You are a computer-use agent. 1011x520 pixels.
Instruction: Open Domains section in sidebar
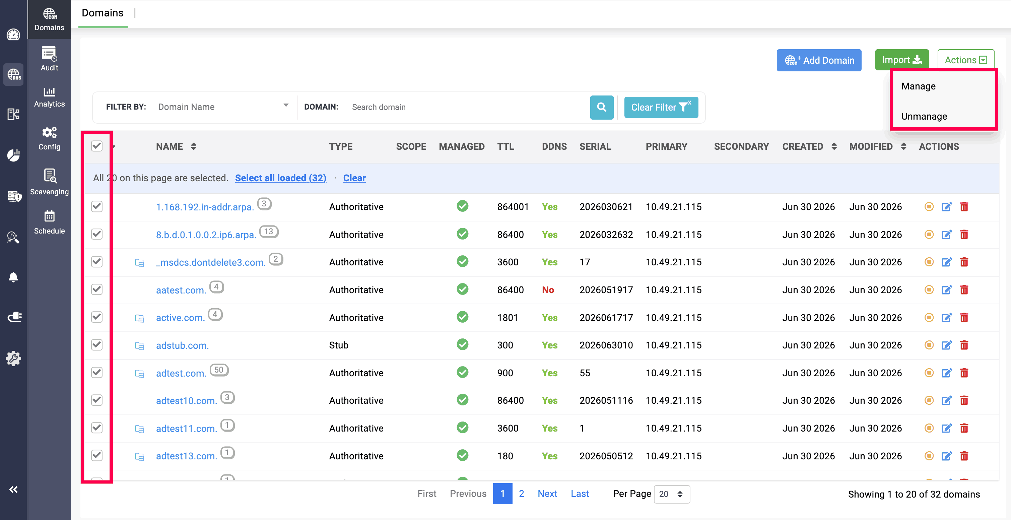(x=49, y=19)
